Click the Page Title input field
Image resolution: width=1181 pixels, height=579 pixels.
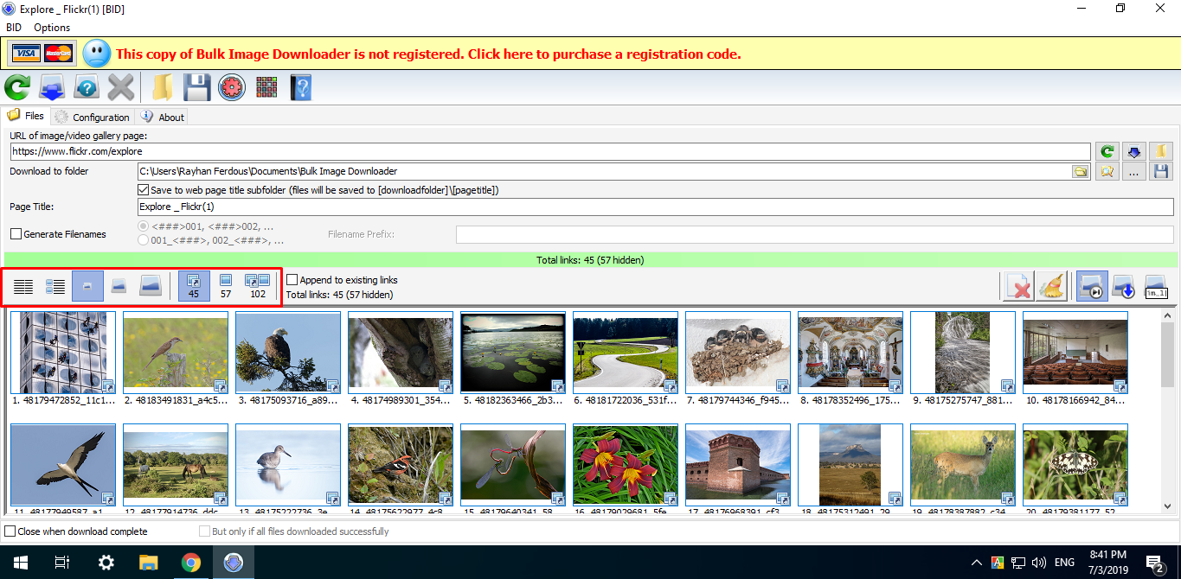[656, 207]
